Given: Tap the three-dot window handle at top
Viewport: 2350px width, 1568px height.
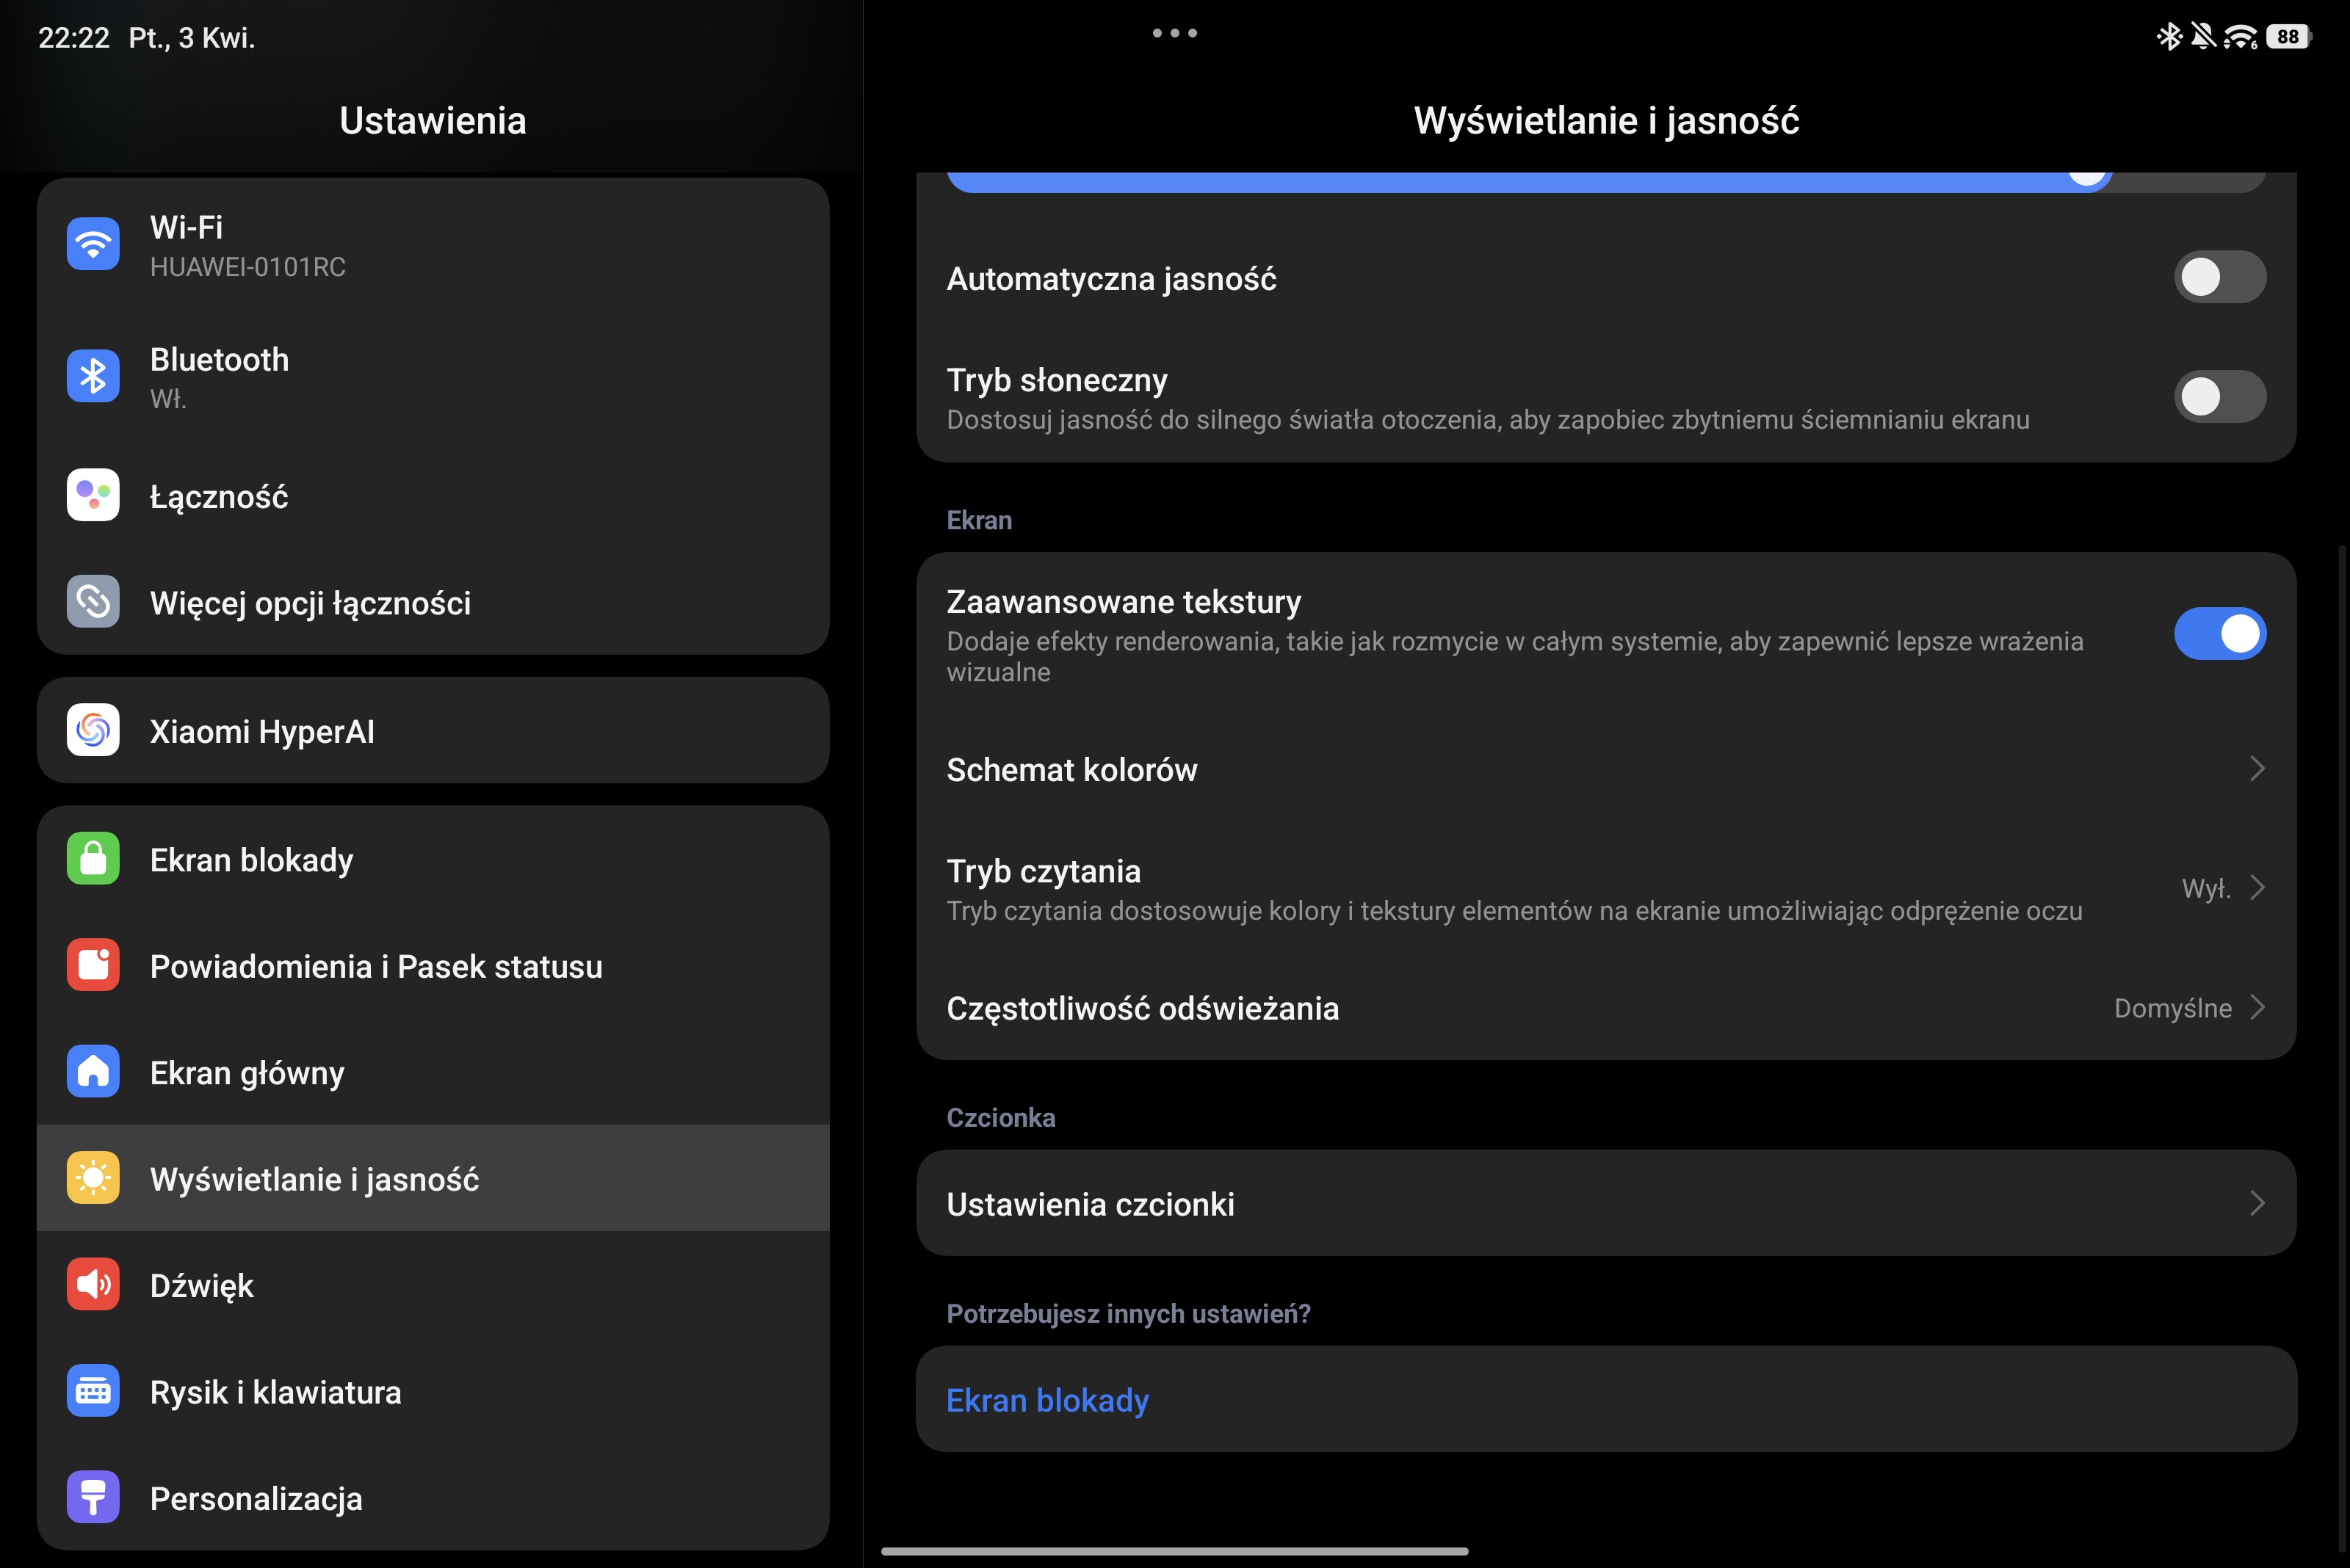Looking at the screenshot, I should 1174,33.
